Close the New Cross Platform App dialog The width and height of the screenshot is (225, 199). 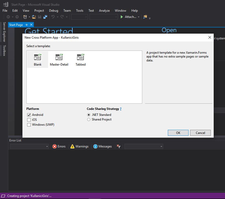tap(210, 37)
